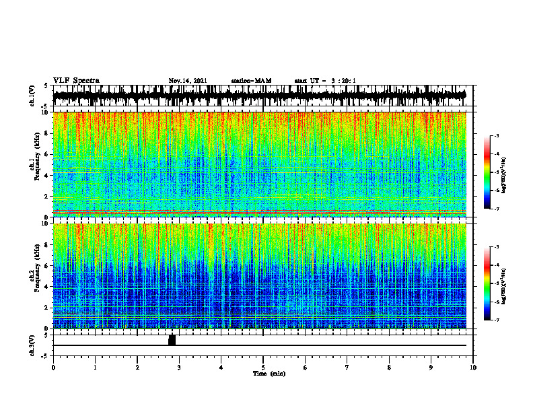
Task: Click time axis tick label "9"
Action: tap(431, 368)
